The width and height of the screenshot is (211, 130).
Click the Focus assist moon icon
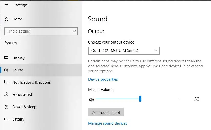tap(7, 95)
